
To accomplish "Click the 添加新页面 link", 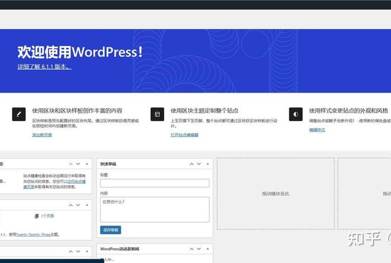I will 42,135.
